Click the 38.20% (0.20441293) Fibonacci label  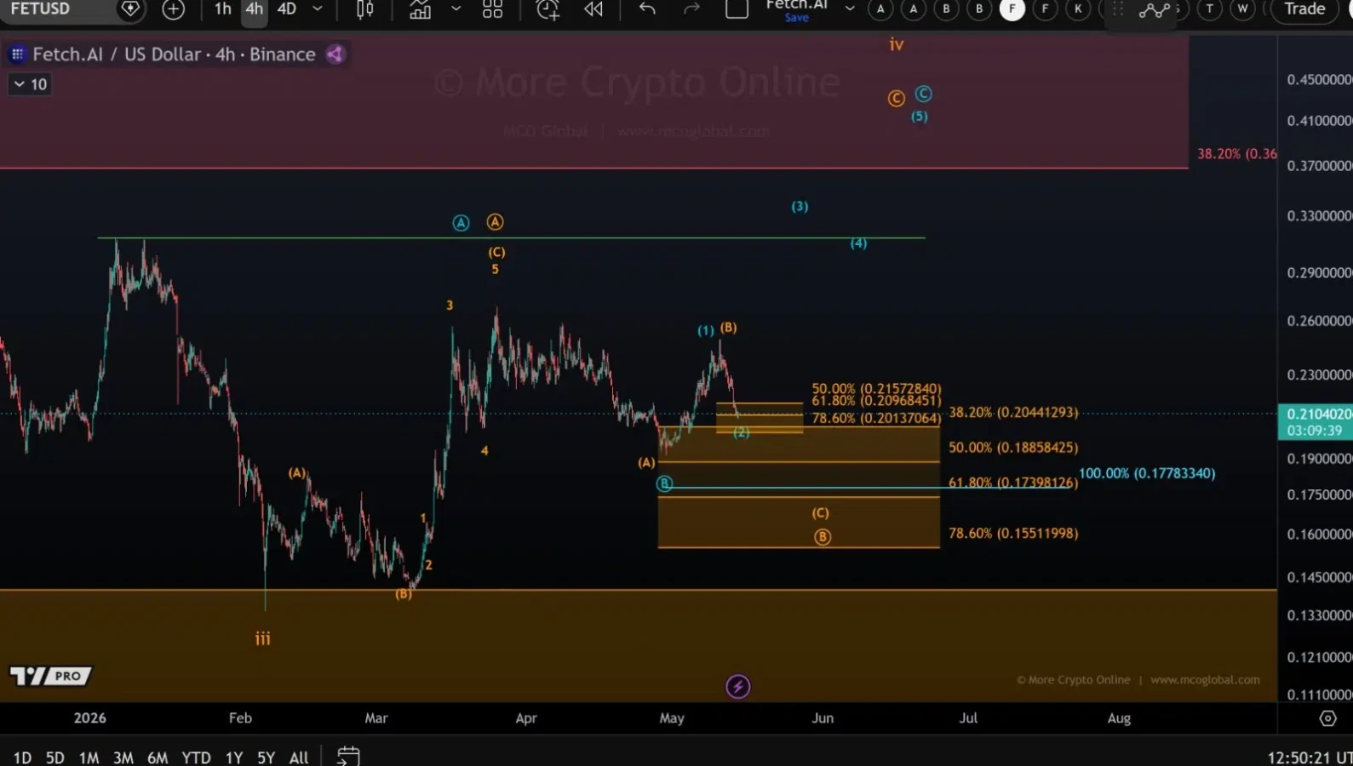[x=1013, y=412]
